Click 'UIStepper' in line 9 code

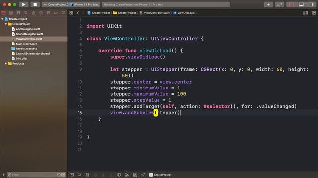[x=164, y=69]
